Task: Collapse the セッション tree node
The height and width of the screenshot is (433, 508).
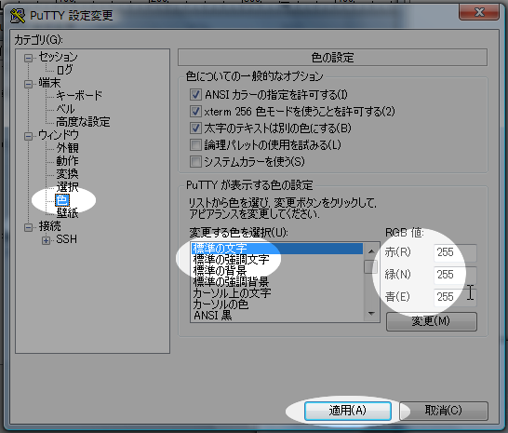Action: click(x=29, y=58)
